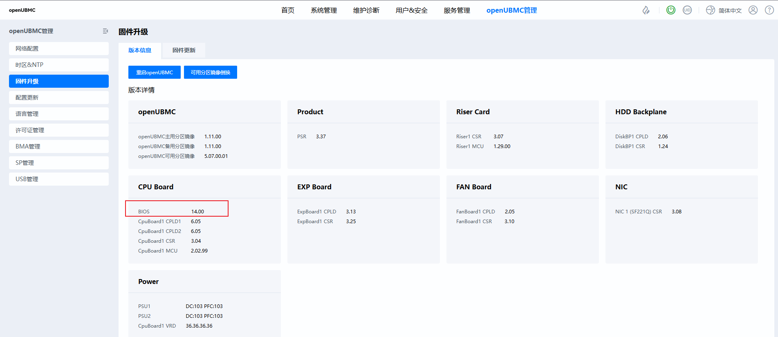Collapse the sidebar with the menu fold icon
The height and width of the screenshot is (337, 778).
105,31
